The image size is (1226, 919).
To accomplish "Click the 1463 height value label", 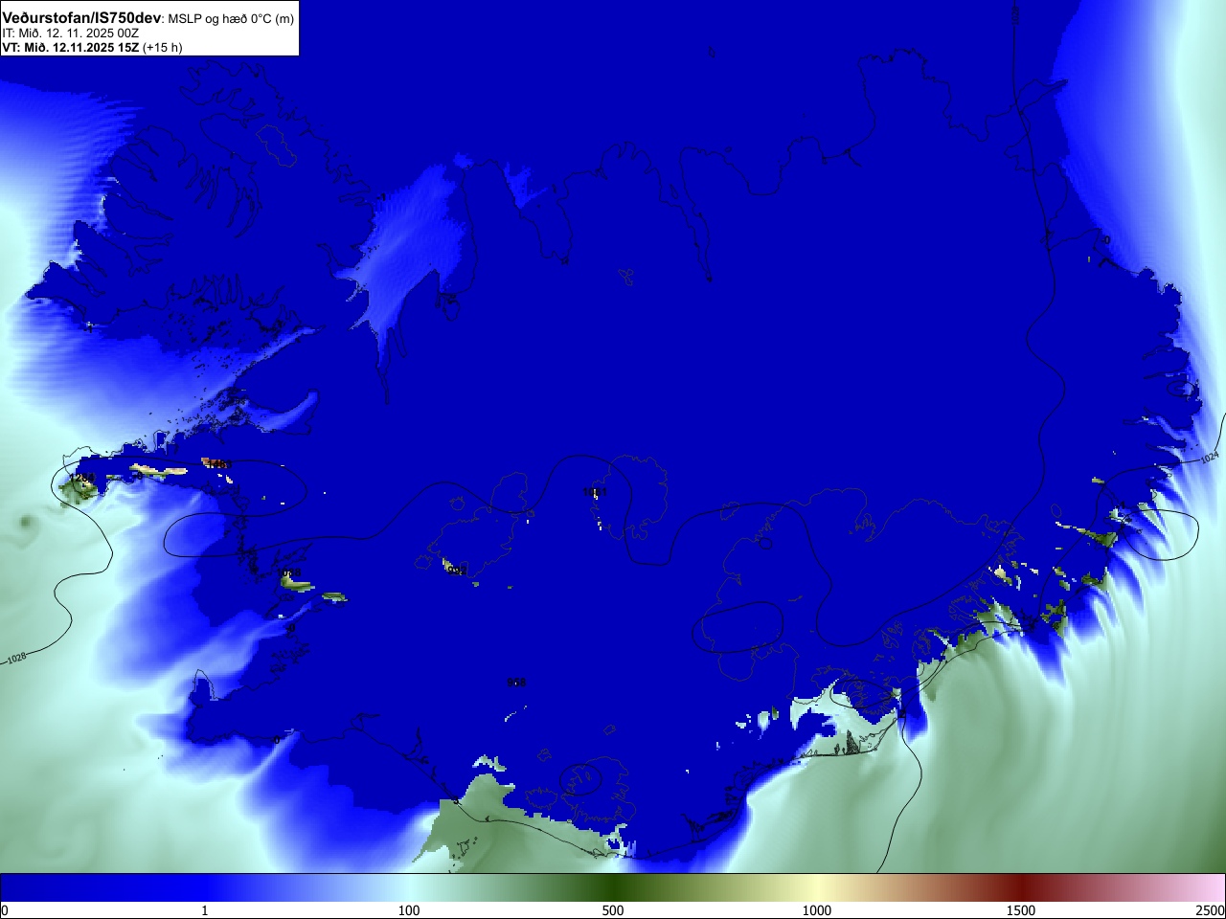I will click(x=219, y=464).
